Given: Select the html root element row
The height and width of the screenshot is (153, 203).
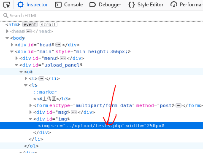Looking at the screenshot, I should click(101, 24).
